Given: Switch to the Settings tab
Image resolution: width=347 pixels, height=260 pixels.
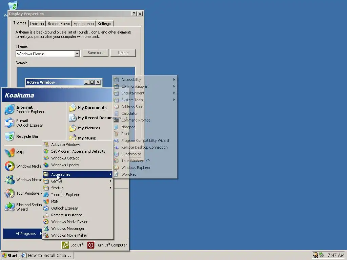Looking at the screenshot, I should point(104,24).
